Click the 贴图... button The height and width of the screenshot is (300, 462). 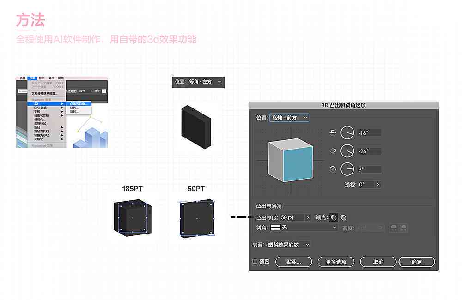pyautogui.click(x=293, y=262)
